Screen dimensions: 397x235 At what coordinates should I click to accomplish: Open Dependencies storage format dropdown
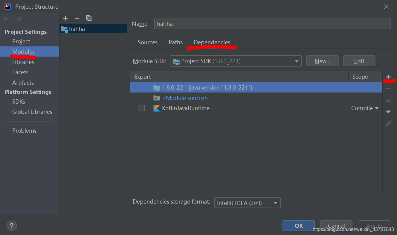tap(248, 203)
